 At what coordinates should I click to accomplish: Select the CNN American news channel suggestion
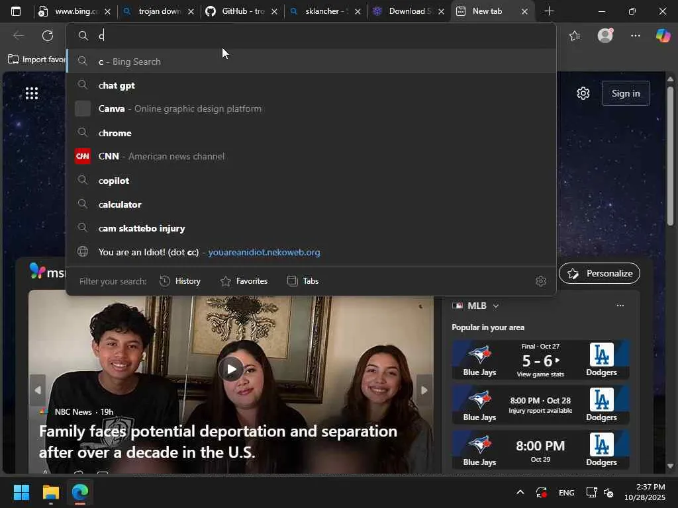[x=311, y=156]
